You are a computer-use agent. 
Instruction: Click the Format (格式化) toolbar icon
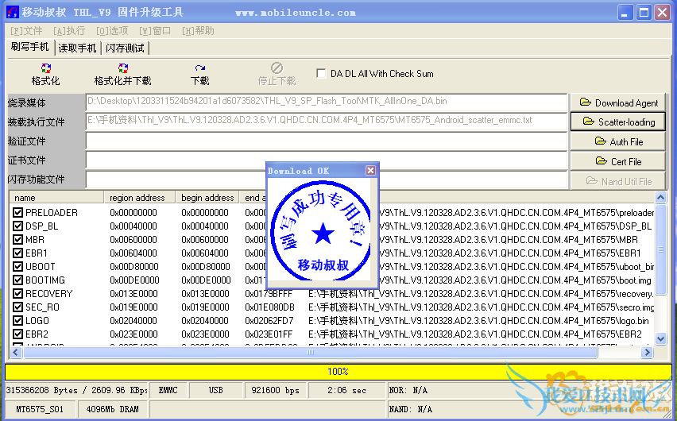[x=45, y=69]
